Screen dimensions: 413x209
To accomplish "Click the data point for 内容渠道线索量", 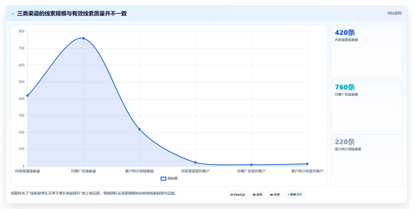I will click(27, 95).
